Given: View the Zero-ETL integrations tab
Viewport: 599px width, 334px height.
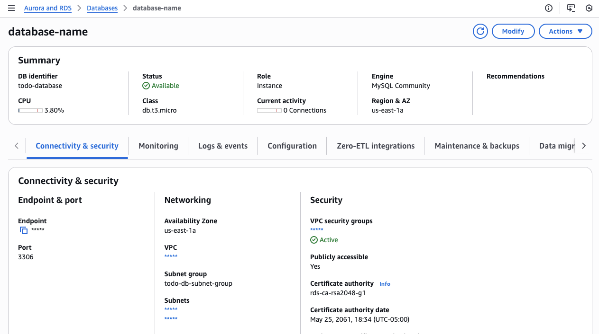Looking at the screenshot, I should (x=375, y=146).
